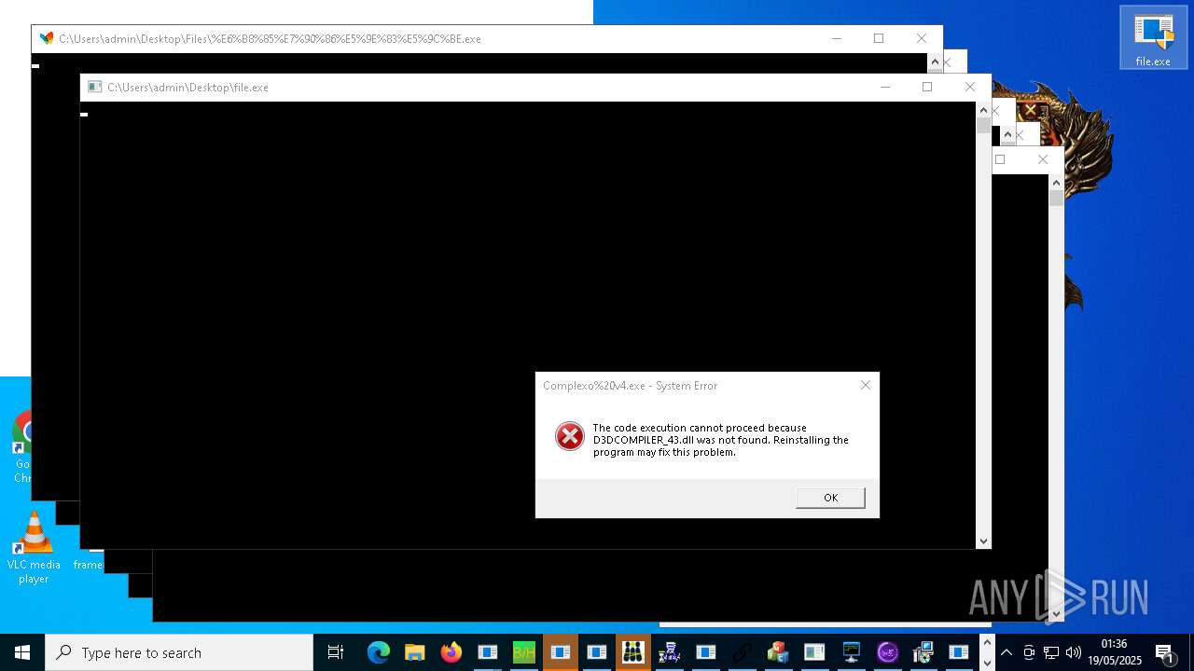The width and height of the screenshot is (1194, 671).
Task: Click the Complexo%20v4.exe dialog title
Action: 630,385
